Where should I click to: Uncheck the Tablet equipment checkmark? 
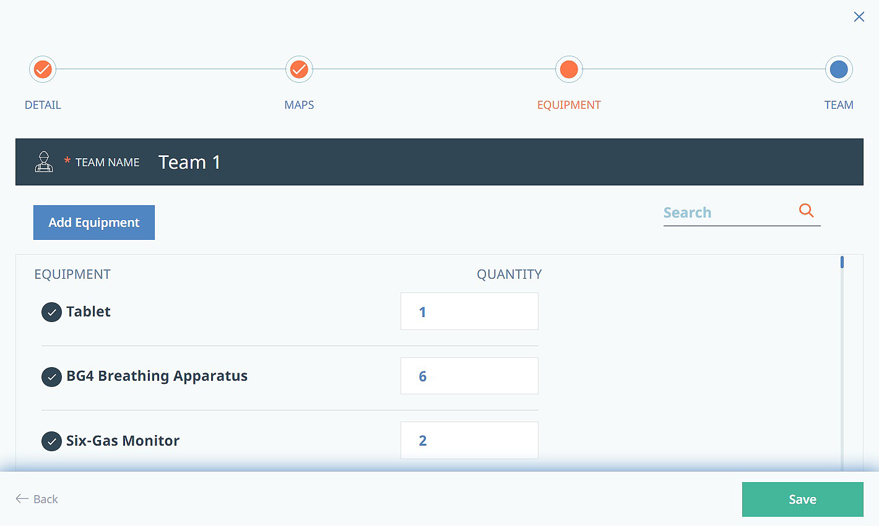click(x=51, y=312)
